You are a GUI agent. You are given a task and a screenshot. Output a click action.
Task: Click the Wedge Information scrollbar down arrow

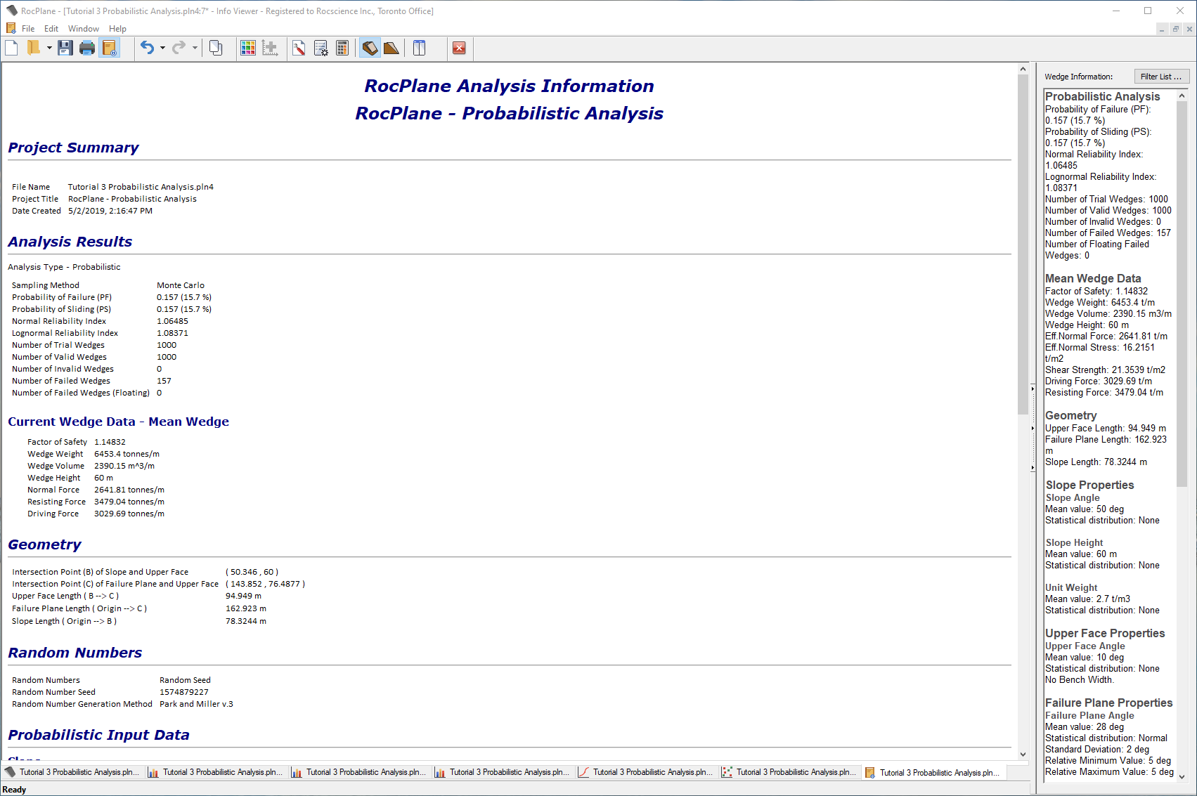[1182, 776]
